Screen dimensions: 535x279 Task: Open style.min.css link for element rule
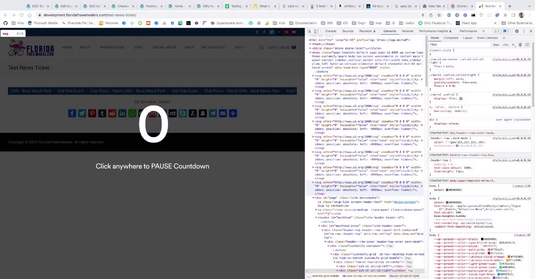tap(511, 59)
